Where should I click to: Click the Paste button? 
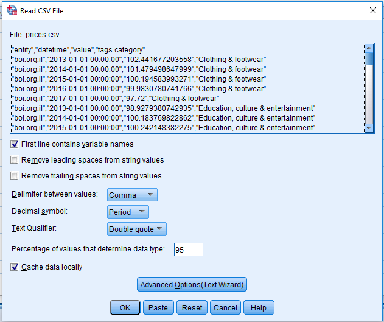[x=158, y=307]
